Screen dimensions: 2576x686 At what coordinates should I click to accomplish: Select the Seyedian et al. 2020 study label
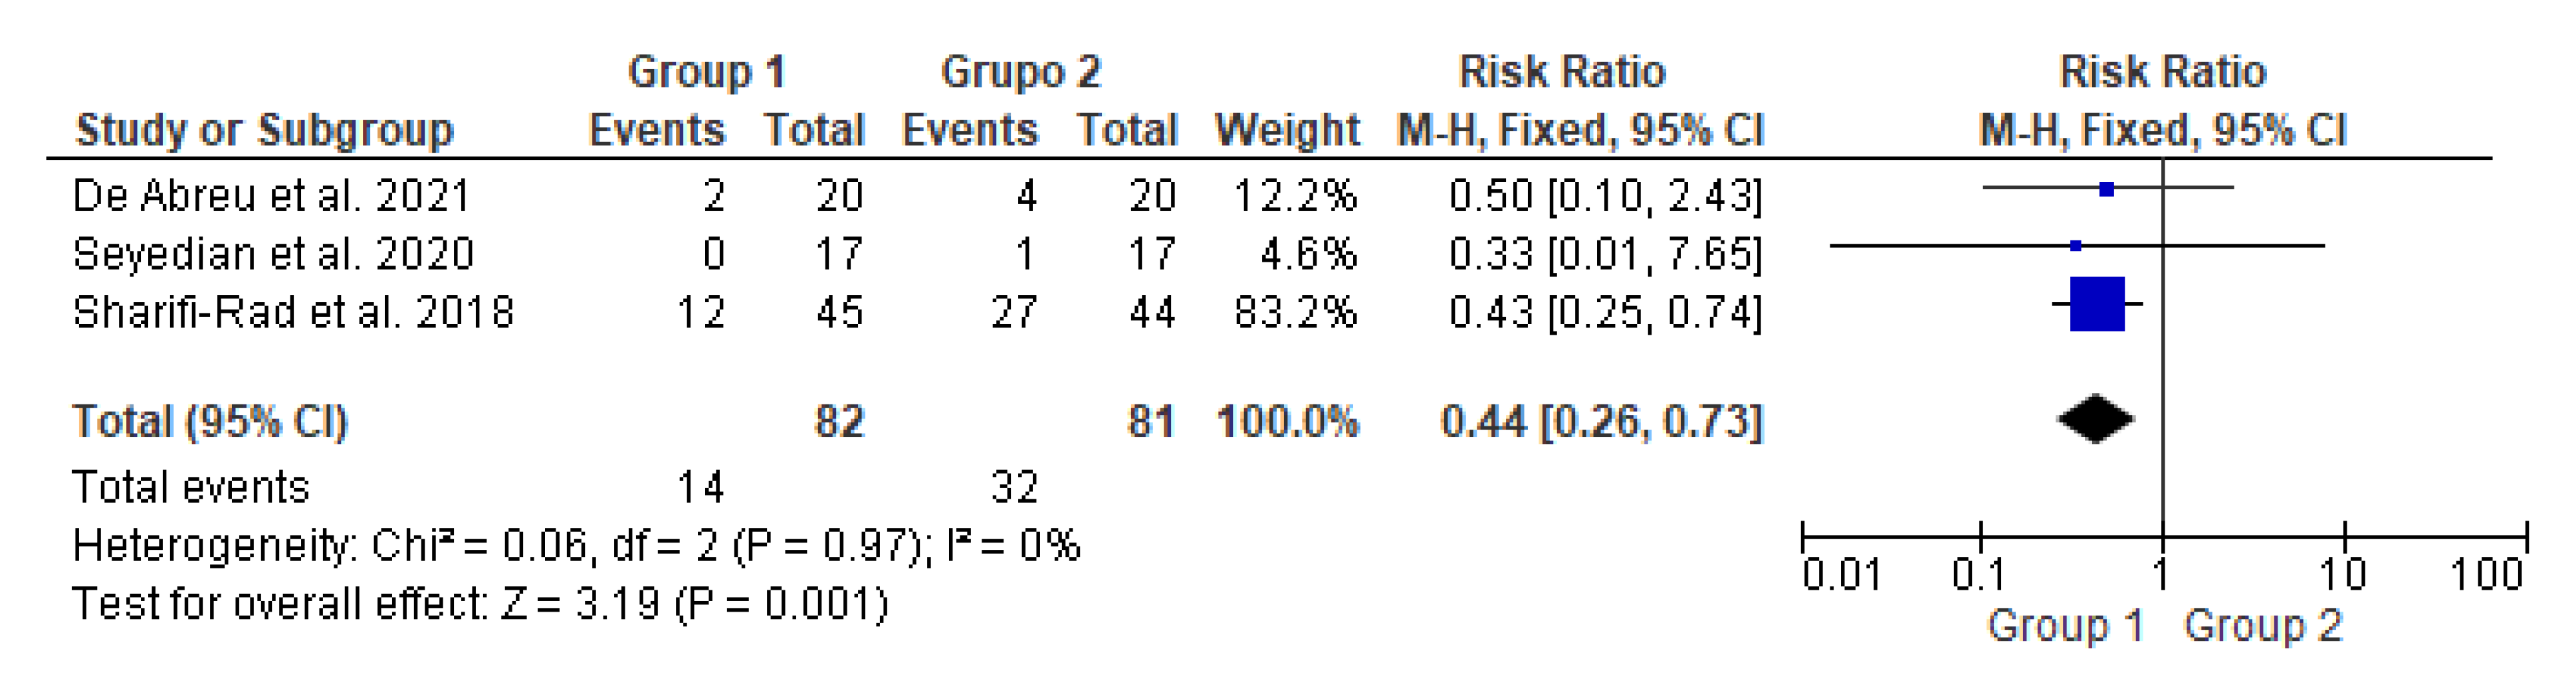(273, 254)
